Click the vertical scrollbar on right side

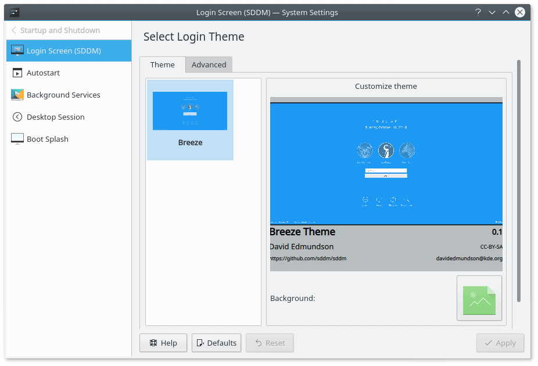(x=519, y=181)
